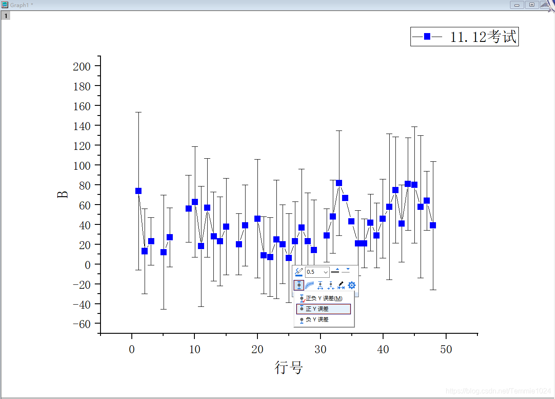This screenshot has height=399, width=555.
Task: Click Y axis tick label 140
Action: coord(82,126)
